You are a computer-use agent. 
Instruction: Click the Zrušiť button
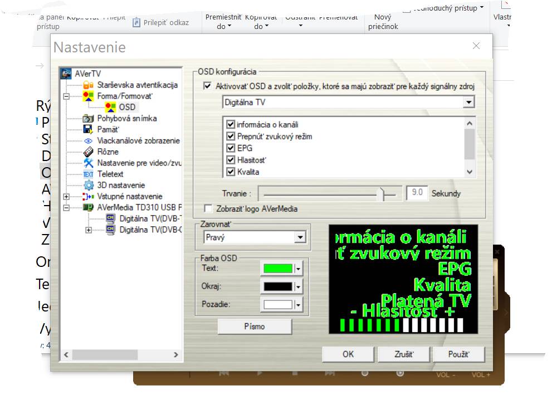(404, 354)
